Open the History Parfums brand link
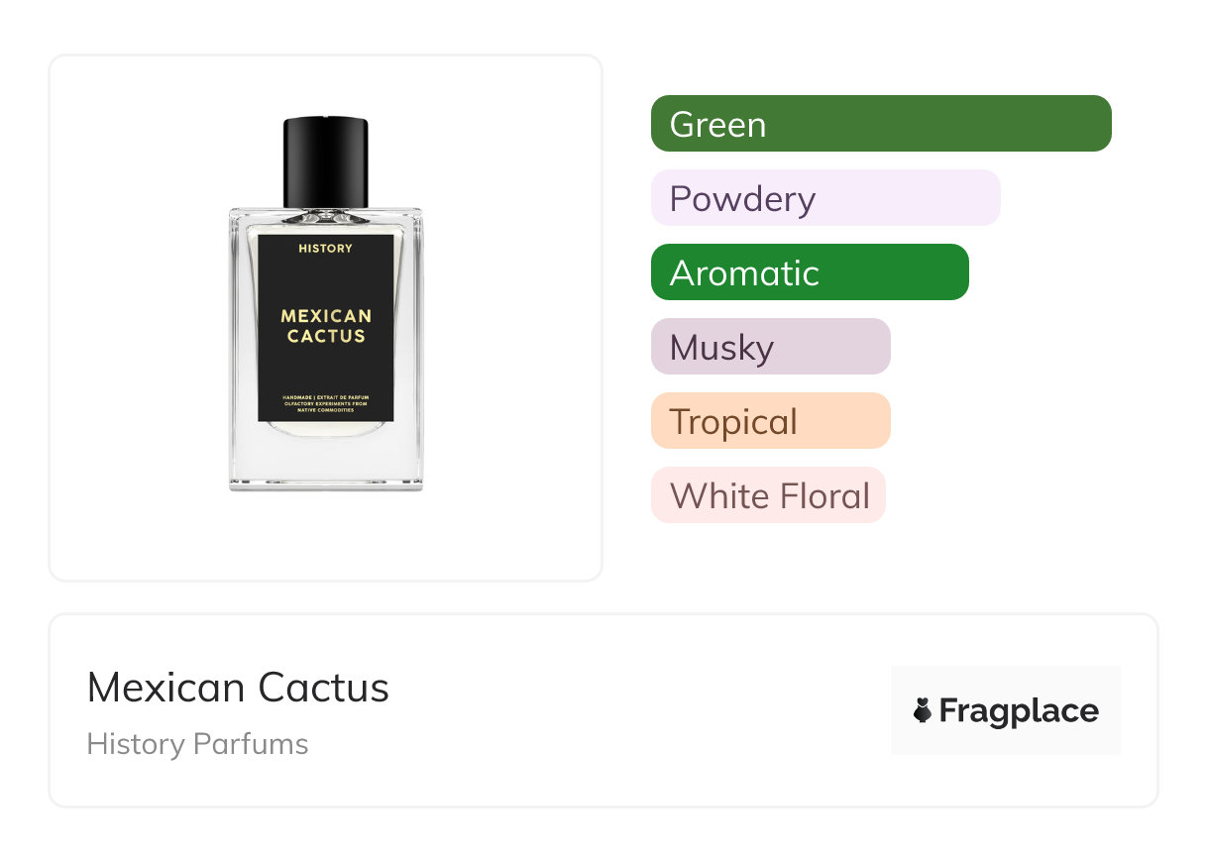The image size is (1207, 856). (197, 744)
